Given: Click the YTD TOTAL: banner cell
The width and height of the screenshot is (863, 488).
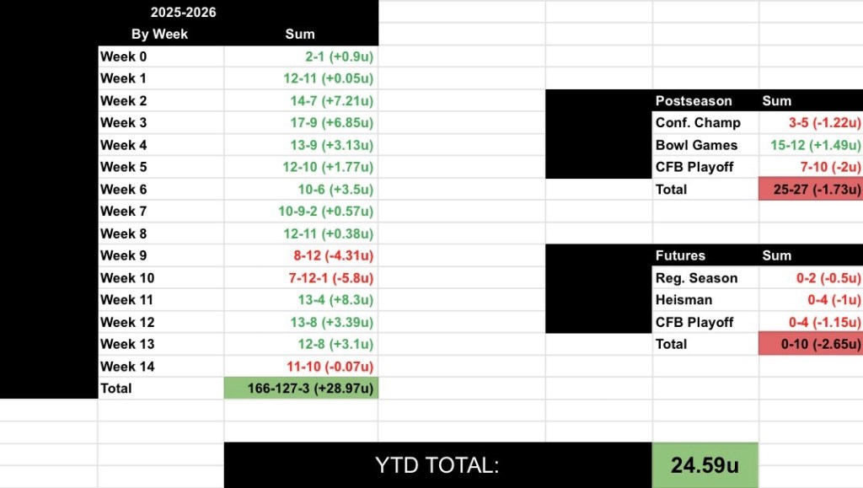Looking at the screenshot, I should coord(437,465).
